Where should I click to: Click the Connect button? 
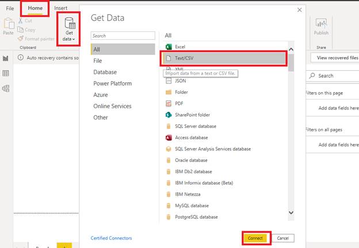pyautogui.click(x=256, y=238)
